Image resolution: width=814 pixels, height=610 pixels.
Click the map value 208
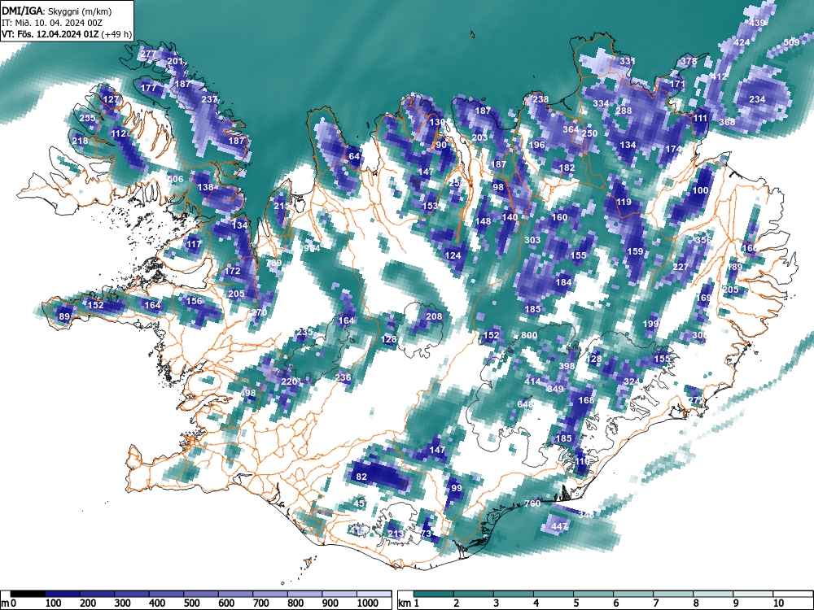tap(434, 316)
